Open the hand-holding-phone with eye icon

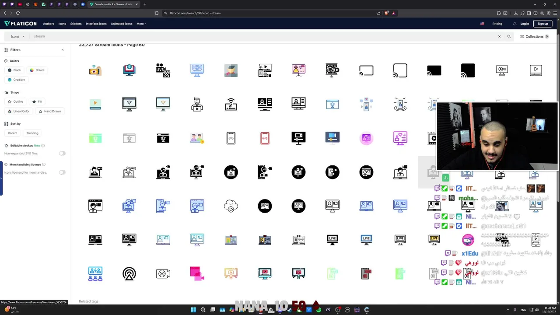click(x=95, y=70)
